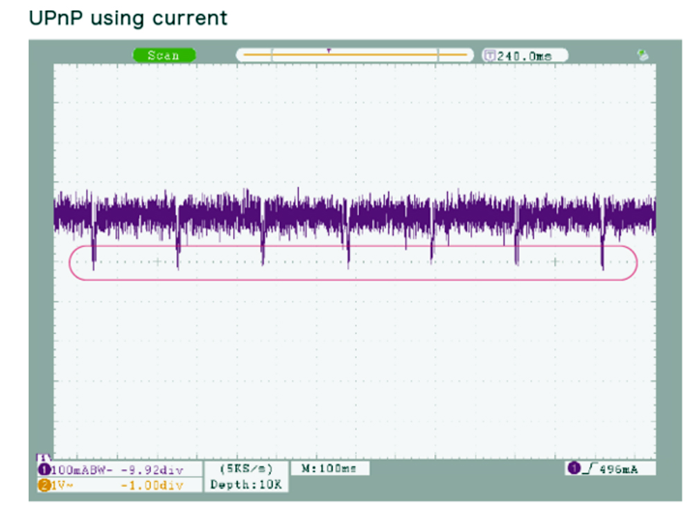Click the USB connection icon at top right
The width and height of the screenshot is (693, 508).
(x=643, y=55)
